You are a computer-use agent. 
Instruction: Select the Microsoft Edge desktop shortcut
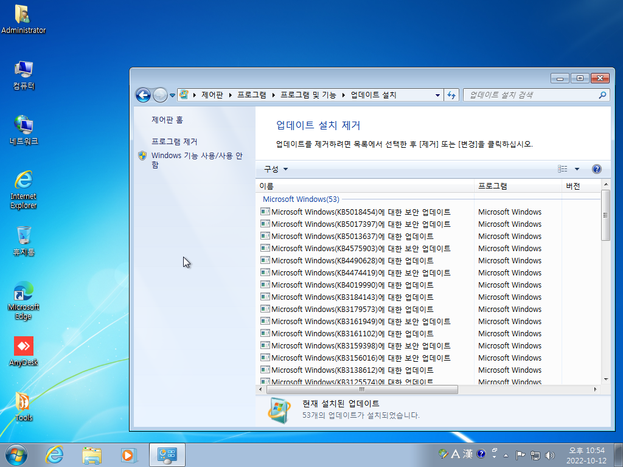click(24, 300)
